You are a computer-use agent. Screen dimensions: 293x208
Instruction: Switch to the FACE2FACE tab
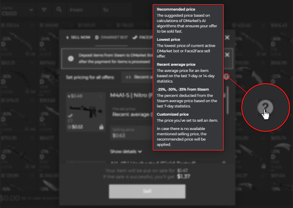tap(142, 38)
